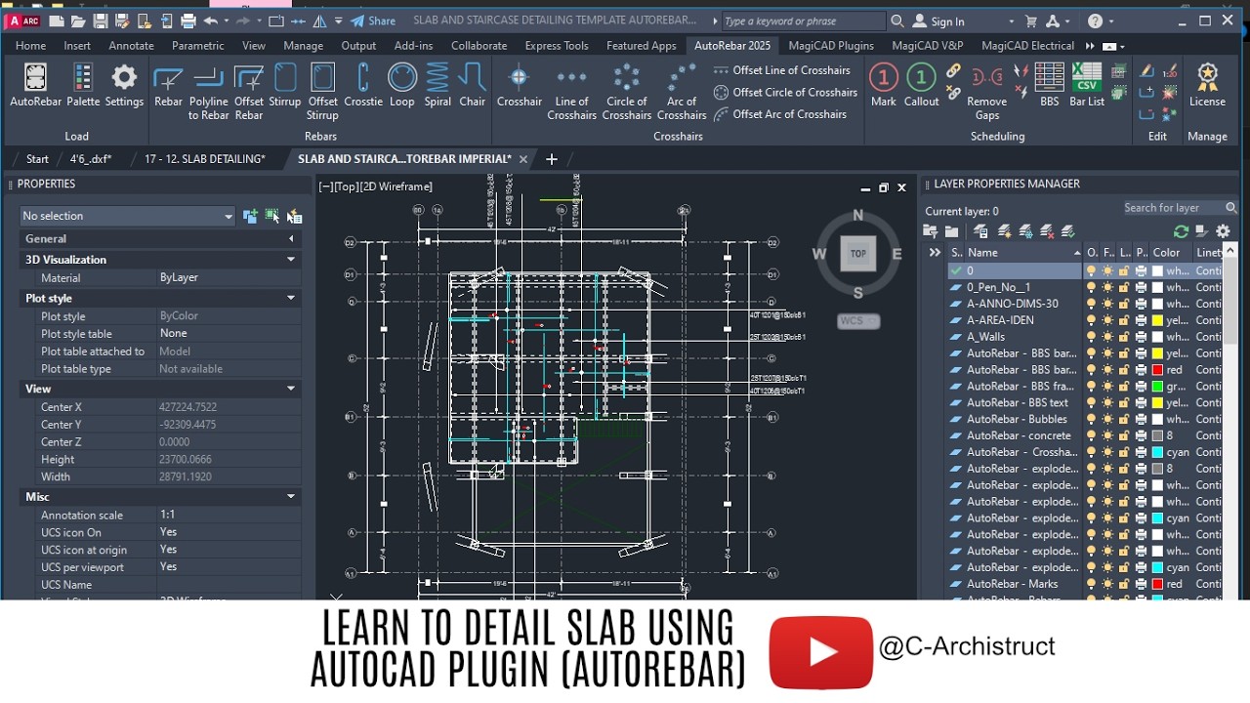1250x703 pixels.
Task: Collapse the Plot style section
Action: pos(290,298)
